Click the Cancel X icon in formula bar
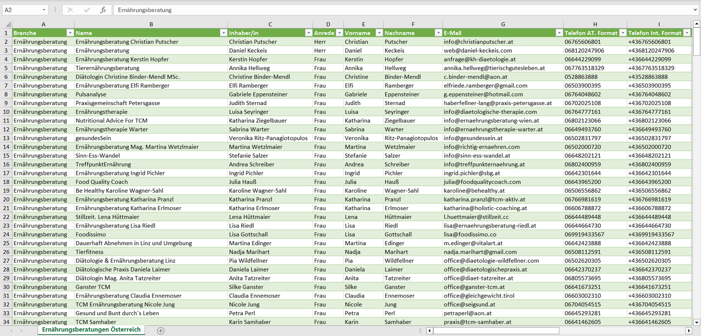 (x=70, y=10)
